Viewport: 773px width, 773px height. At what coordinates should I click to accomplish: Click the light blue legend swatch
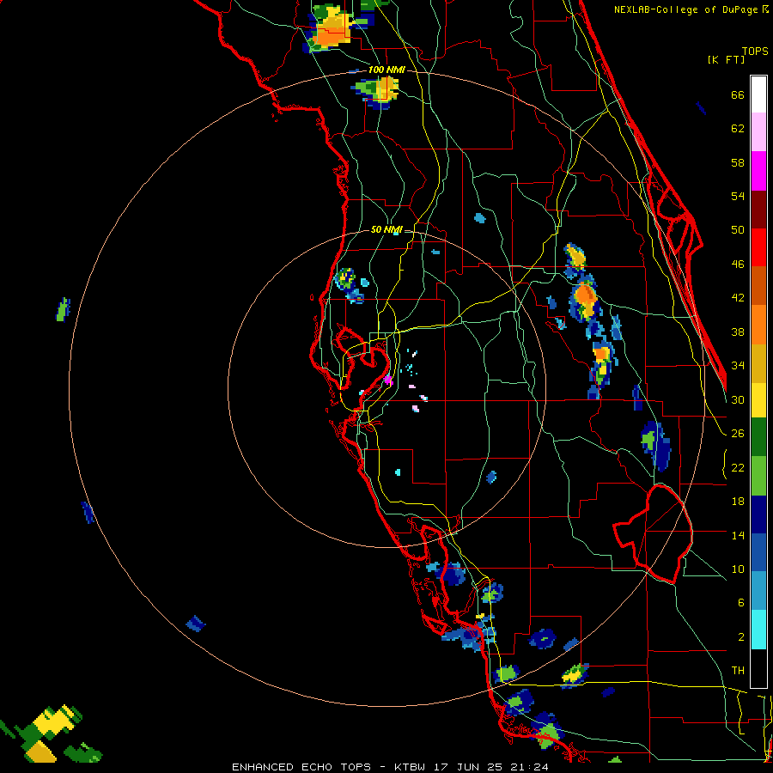tap(758, 591)
